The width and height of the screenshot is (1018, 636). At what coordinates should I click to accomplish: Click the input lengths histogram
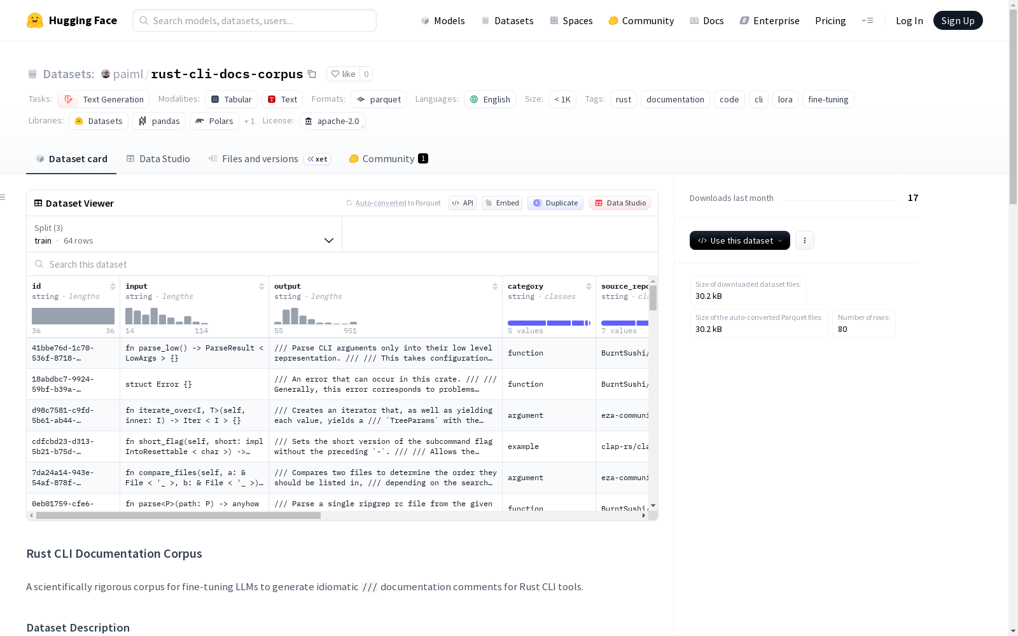tap(167, 316)
